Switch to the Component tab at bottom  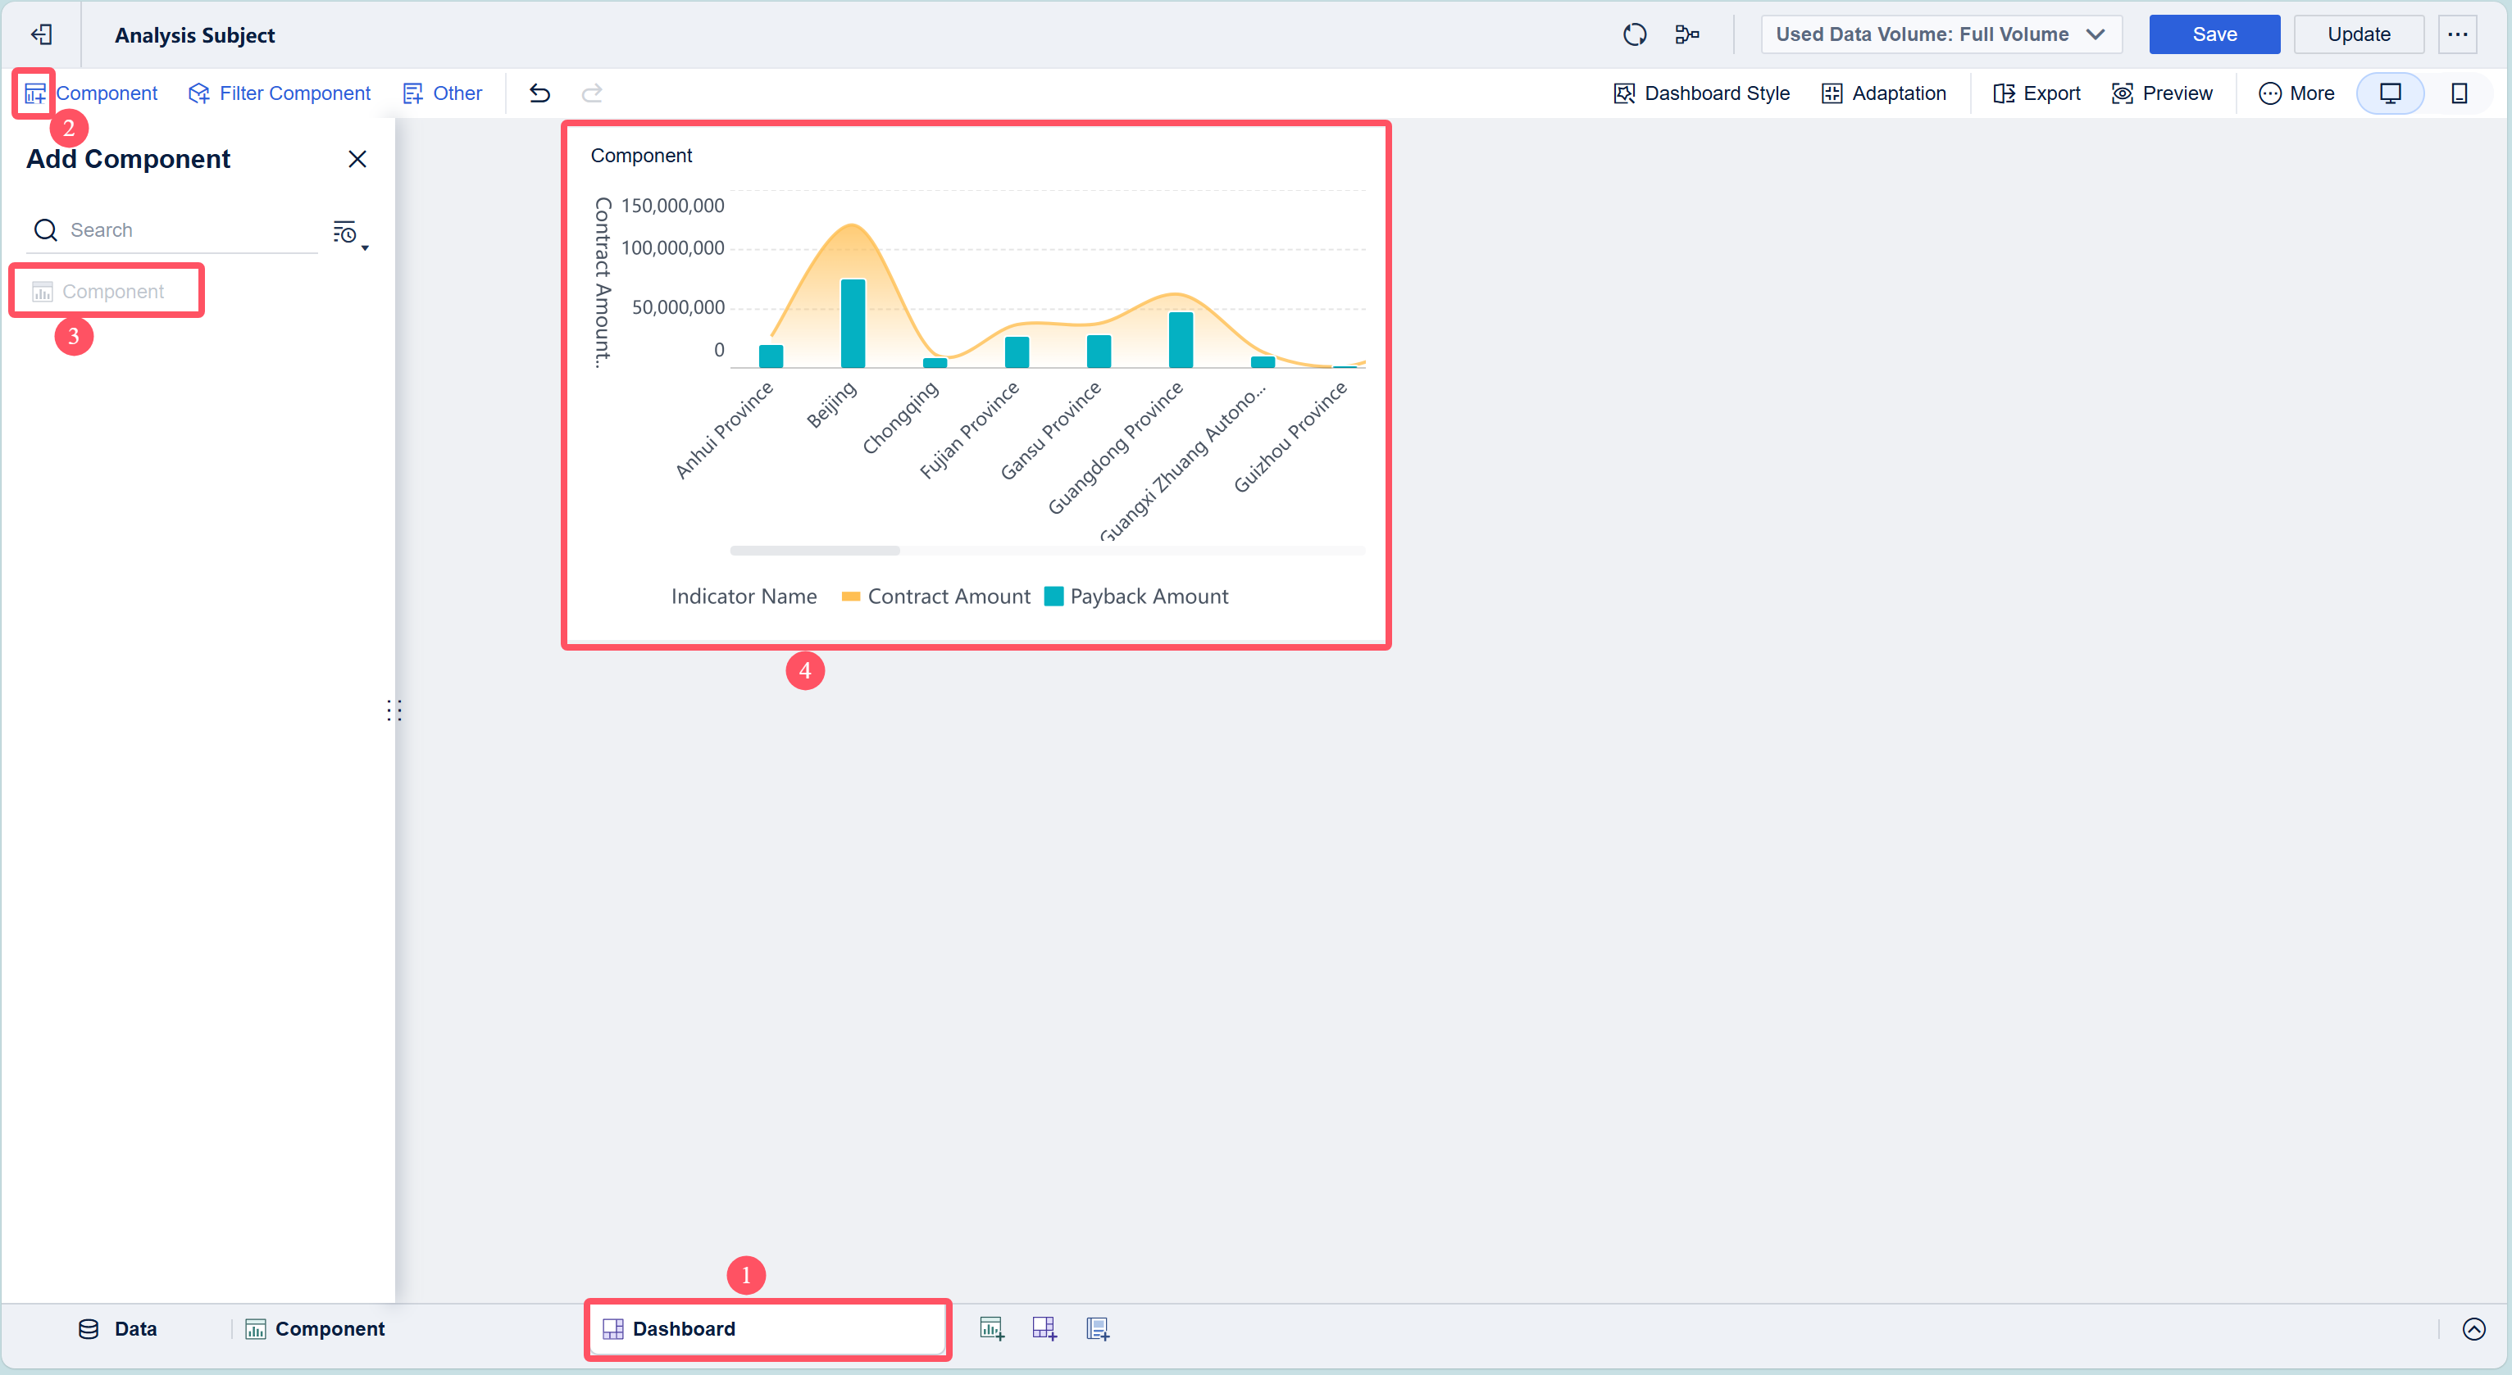(315, 1329)
